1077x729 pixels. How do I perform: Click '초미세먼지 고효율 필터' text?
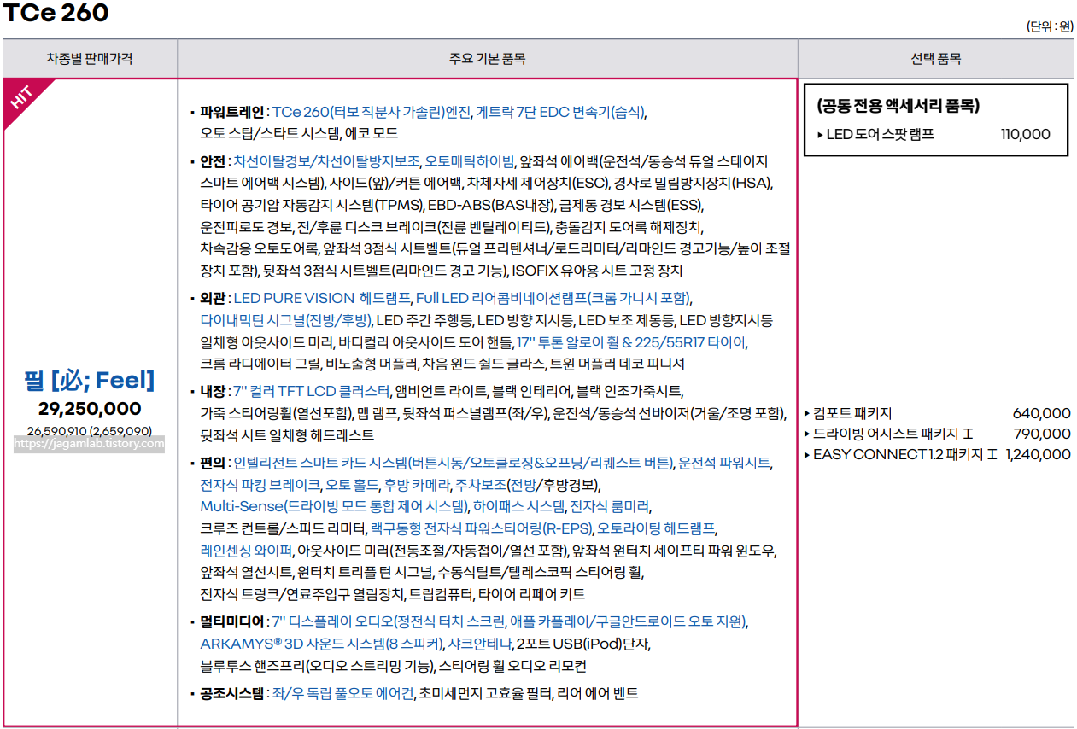click(484, 693)
